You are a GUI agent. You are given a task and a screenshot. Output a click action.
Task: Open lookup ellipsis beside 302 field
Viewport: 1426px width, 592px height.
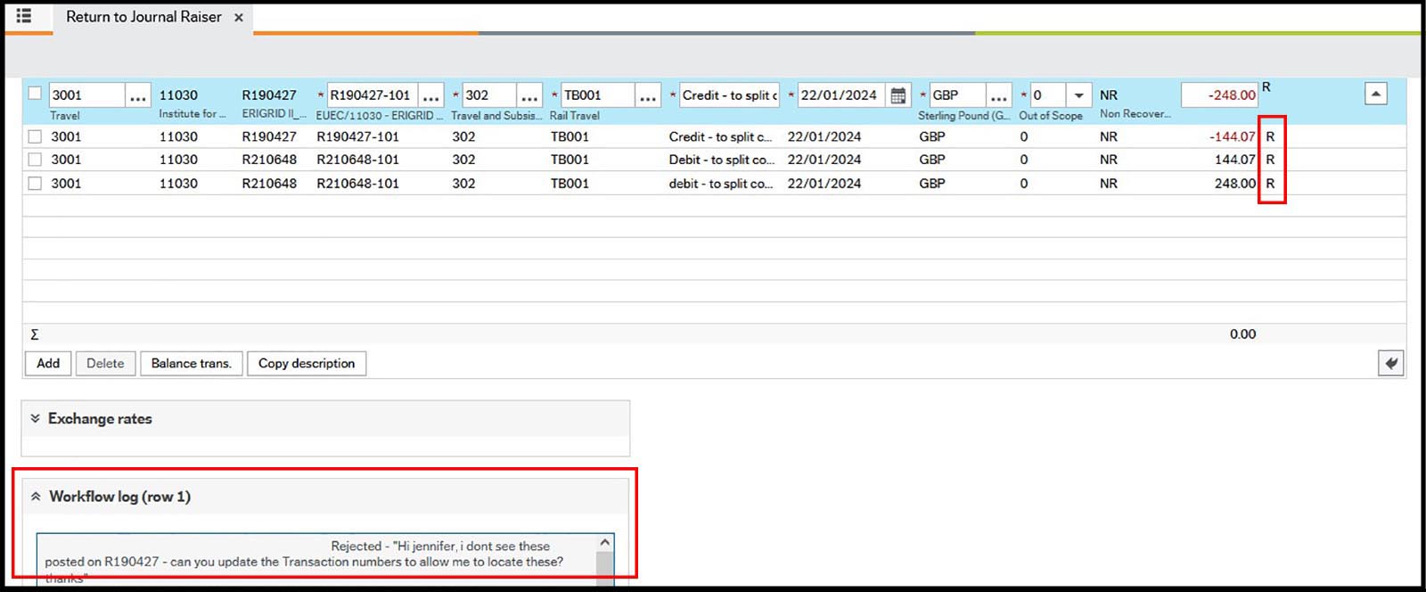point(529,95)
